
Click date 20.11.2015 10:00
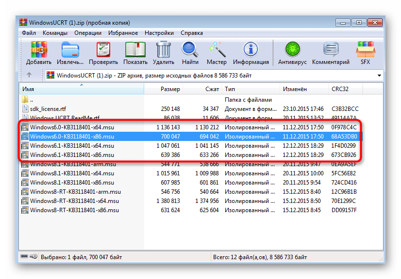pos(303,173)
